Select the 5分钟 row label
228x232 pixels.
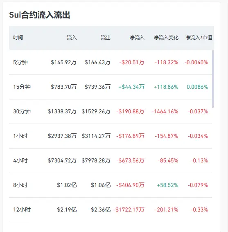[20, 62]
